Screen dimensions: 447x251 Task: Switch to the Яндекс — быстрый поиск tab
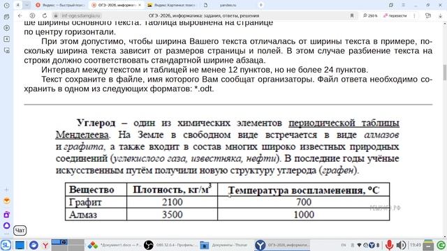pos(60,5)
